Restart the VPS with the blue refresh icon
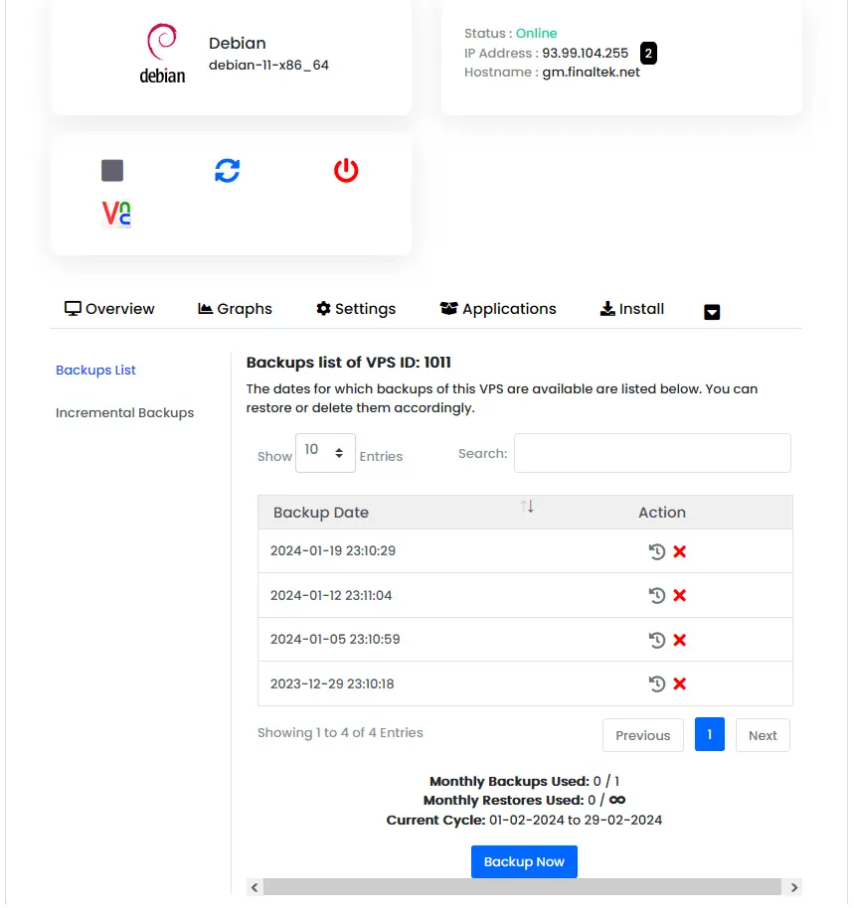 [x=228, y=170]
